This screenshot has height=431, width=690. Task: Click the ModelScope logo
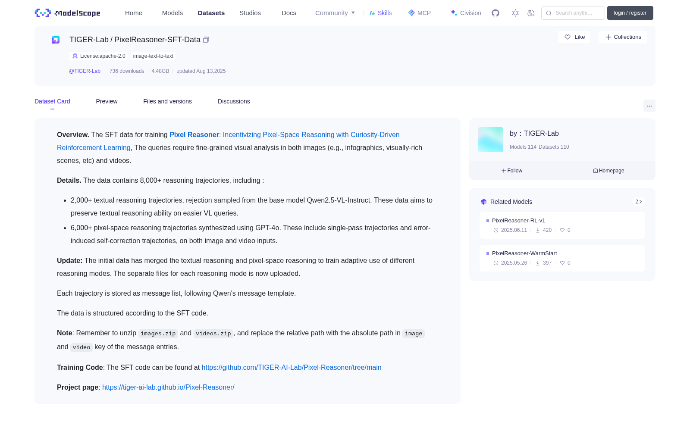[x=68, y=13]
